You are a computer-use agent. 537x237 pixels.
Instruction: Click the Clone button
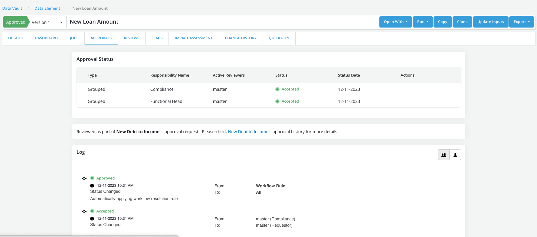pyautogui.click(x=462, y=22)
